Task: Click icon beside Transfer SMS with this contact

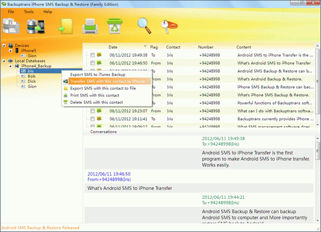Action: click(x=65, y=81)
